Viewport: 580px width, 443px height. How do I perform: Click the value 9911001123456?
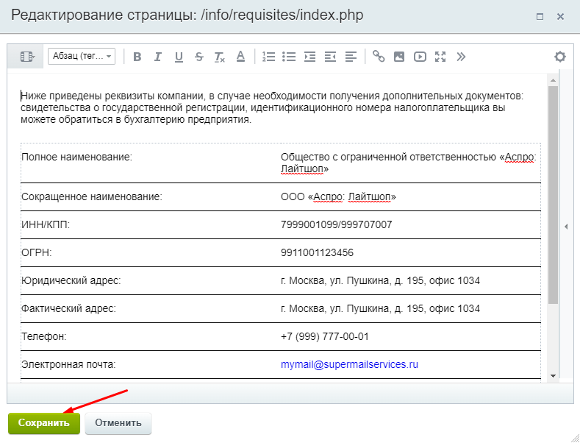[317, 252]
